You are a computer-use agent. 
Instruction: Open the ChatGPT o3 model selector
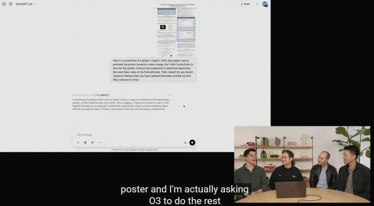(25, 4)
